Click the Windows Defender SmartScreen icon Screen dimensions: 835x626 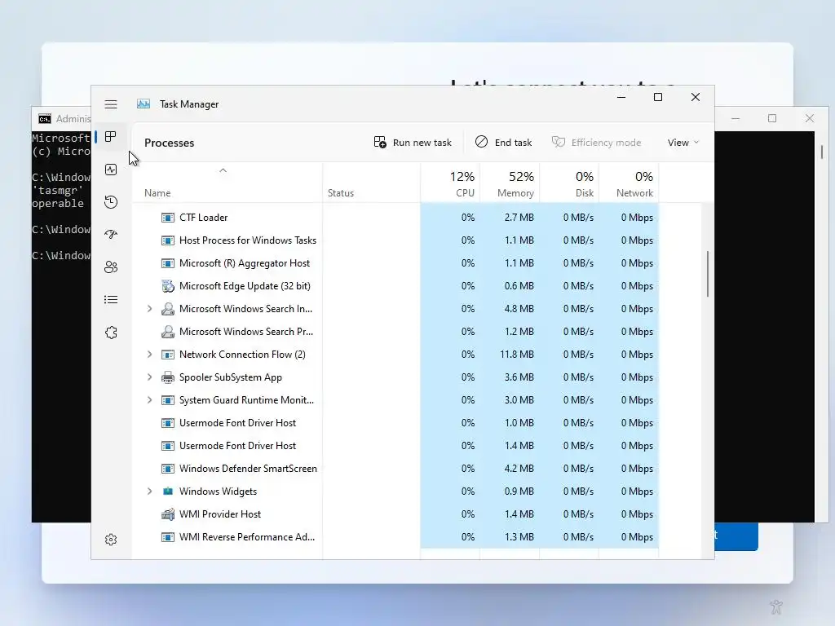click(x=168, y=469)
